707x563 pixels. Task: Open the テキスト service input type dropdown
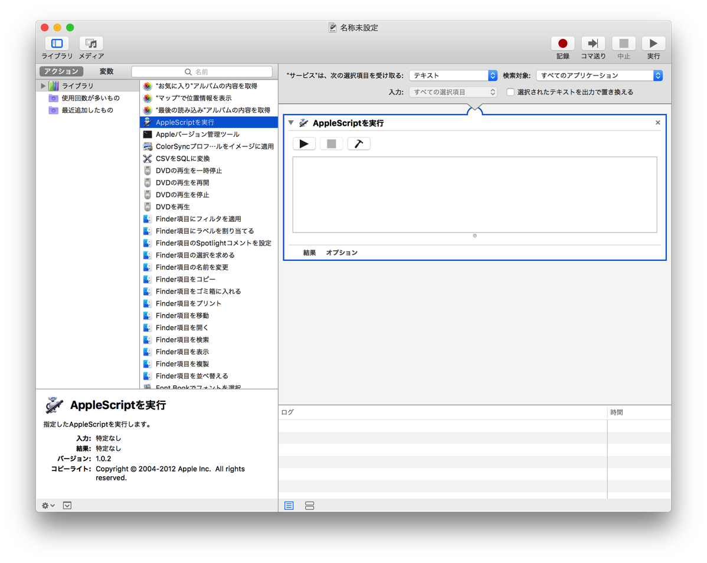[453, 76]
